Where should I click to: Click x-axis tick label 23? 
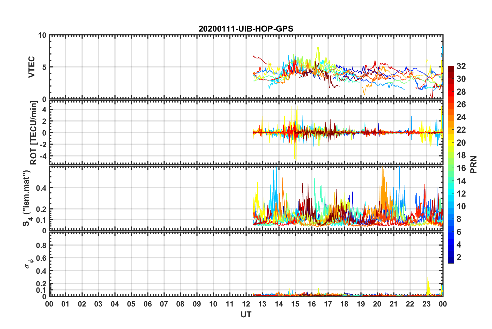point(426,304)
